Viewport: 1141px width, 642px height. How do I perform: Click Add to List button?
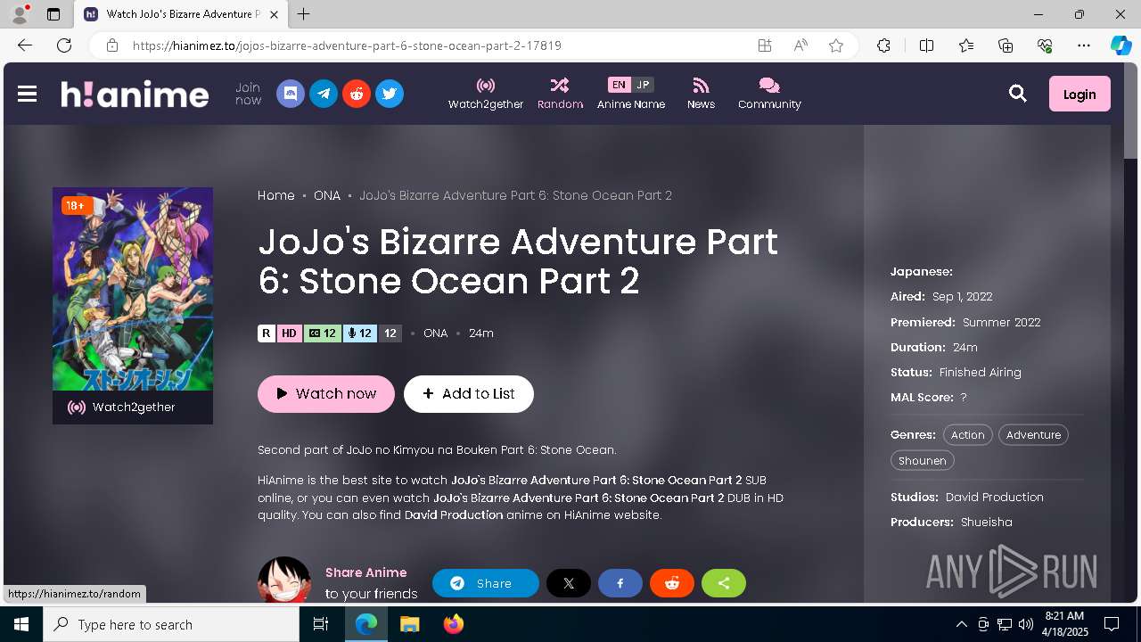pos(469,394)
